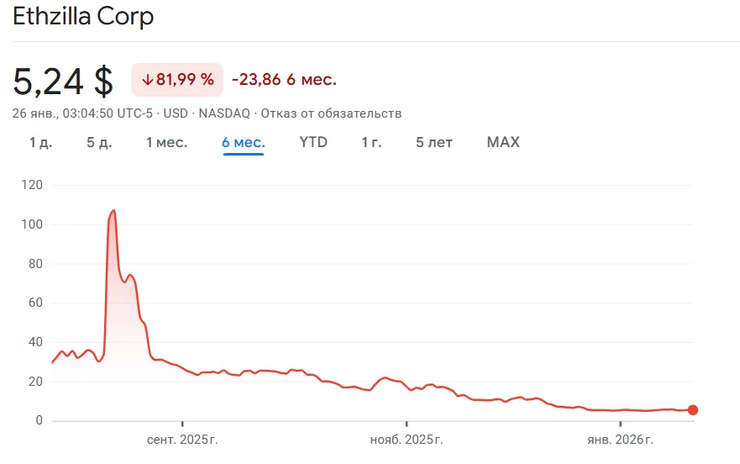
Task: Click the 5,24 $ current price
Action: (x=63, y=81)
